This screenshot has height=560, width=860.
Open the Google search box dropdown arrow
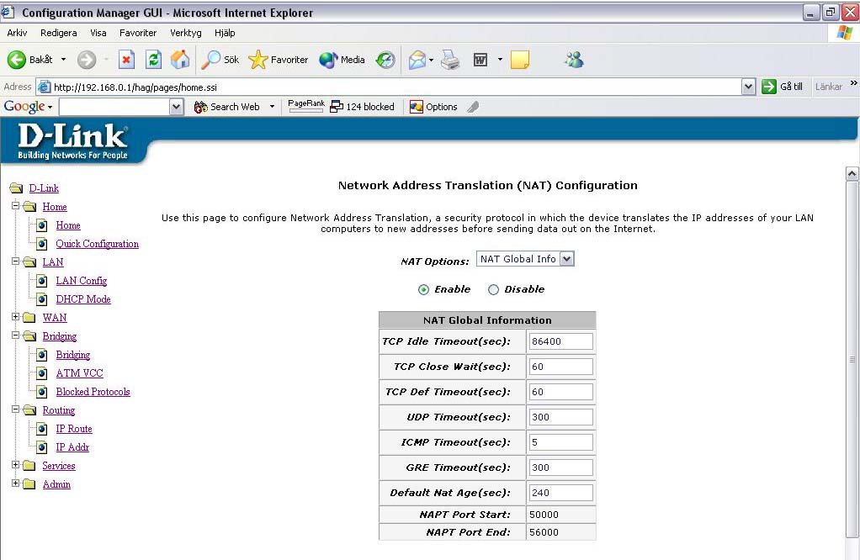point(176,107)
